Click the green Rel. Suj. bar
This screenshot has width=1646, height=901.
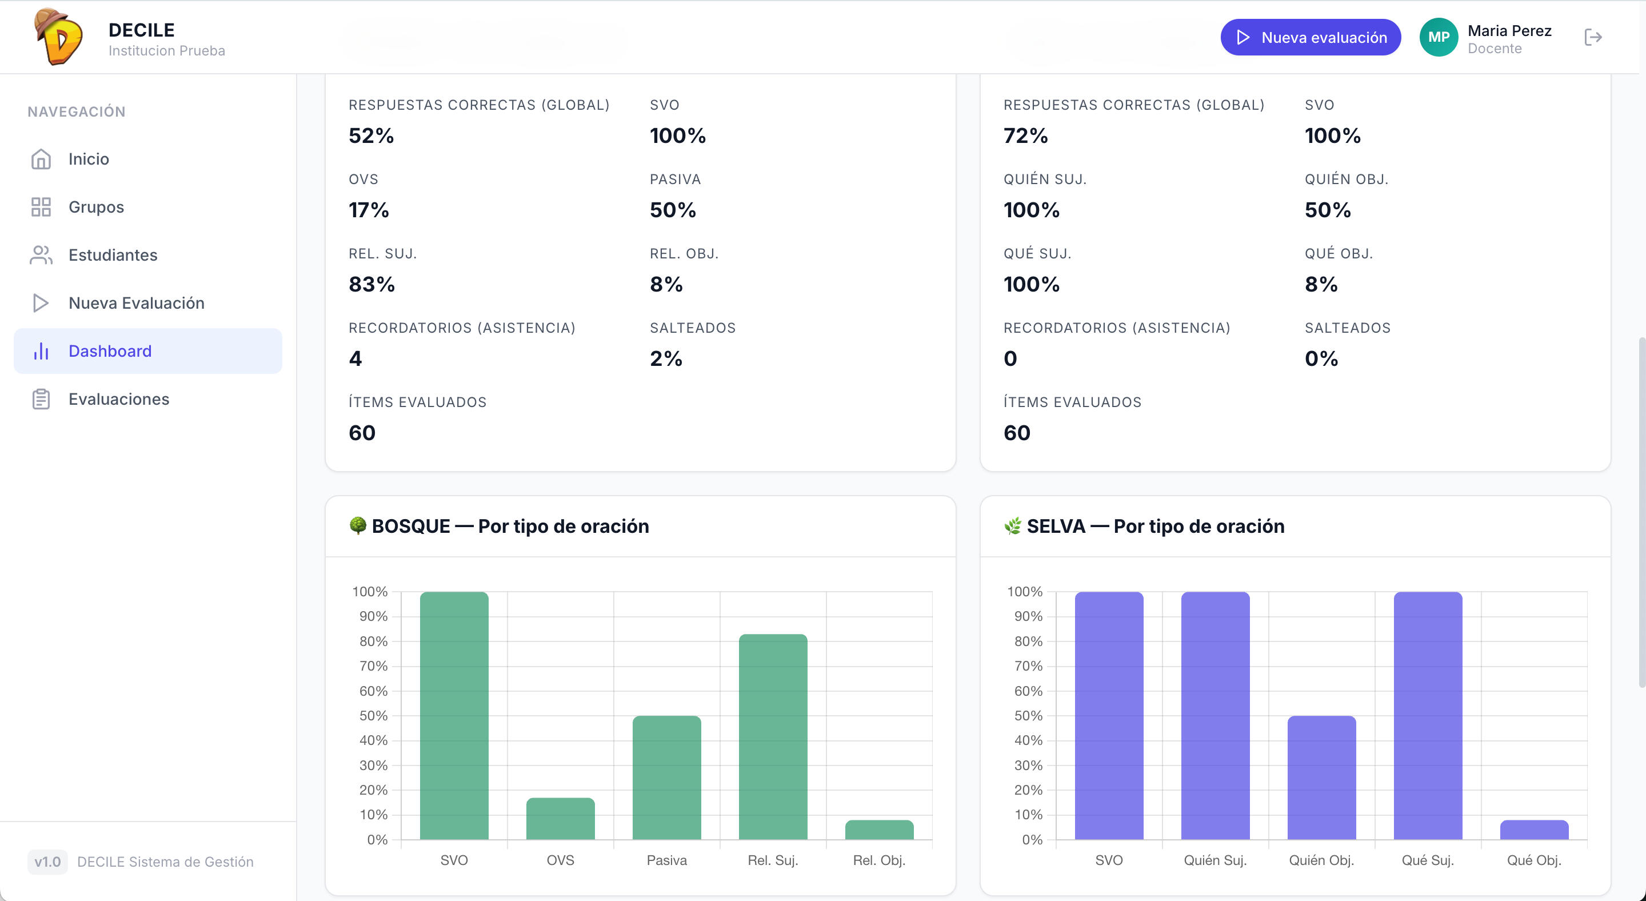click(x=773, y=737)
